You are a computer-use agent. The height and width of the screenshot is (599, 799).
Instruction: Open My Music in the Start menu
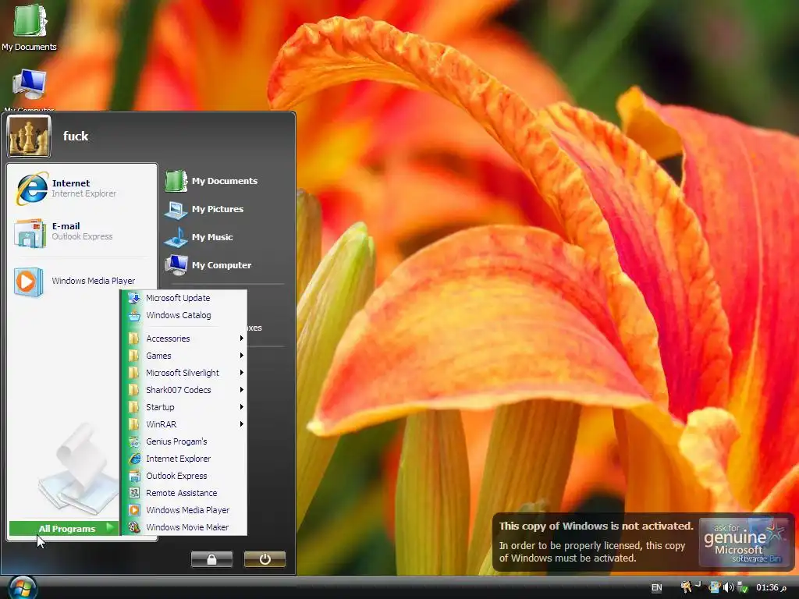[x=222, y=237]
